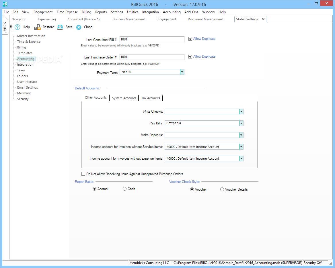Open the Make Deposits account dropdown
This screenshot has height=268, width=335.
(x=241, y=135)
